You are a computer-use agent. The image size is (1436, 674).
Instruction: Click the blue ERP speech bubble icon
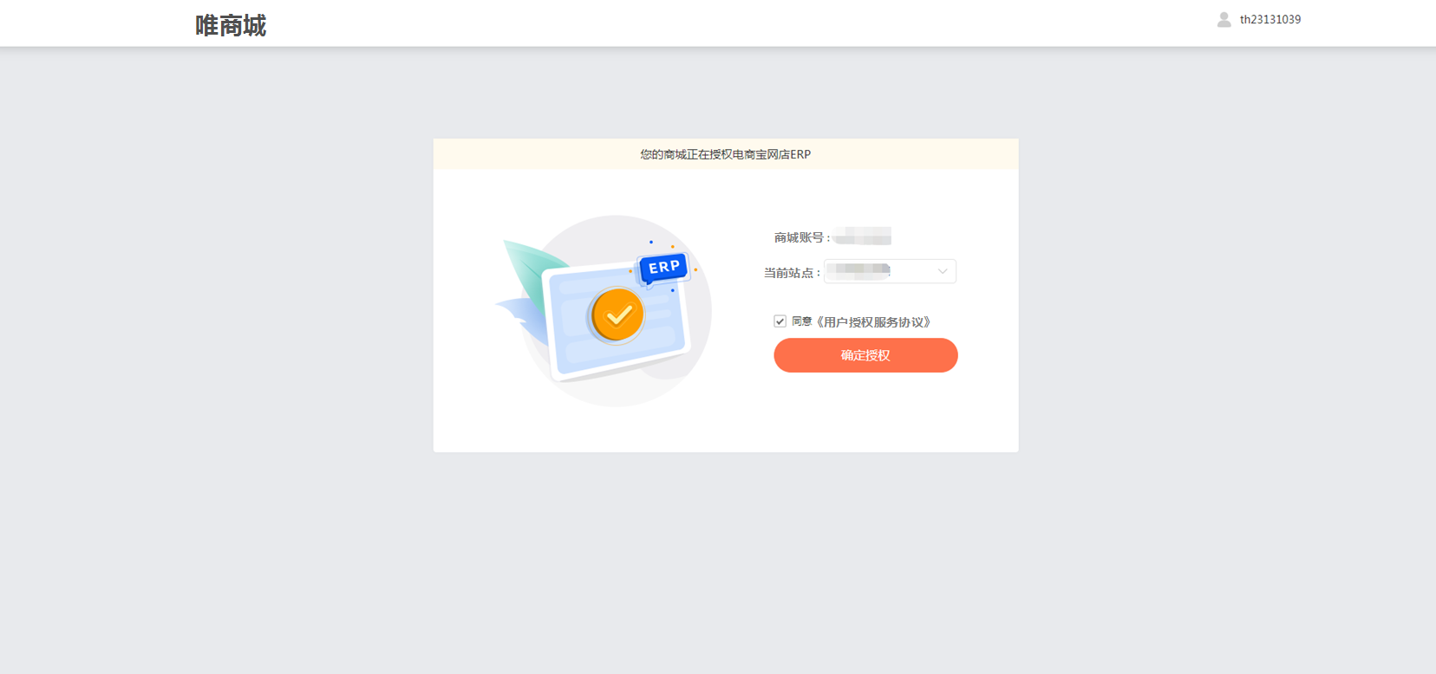click(x=663, y=268)
